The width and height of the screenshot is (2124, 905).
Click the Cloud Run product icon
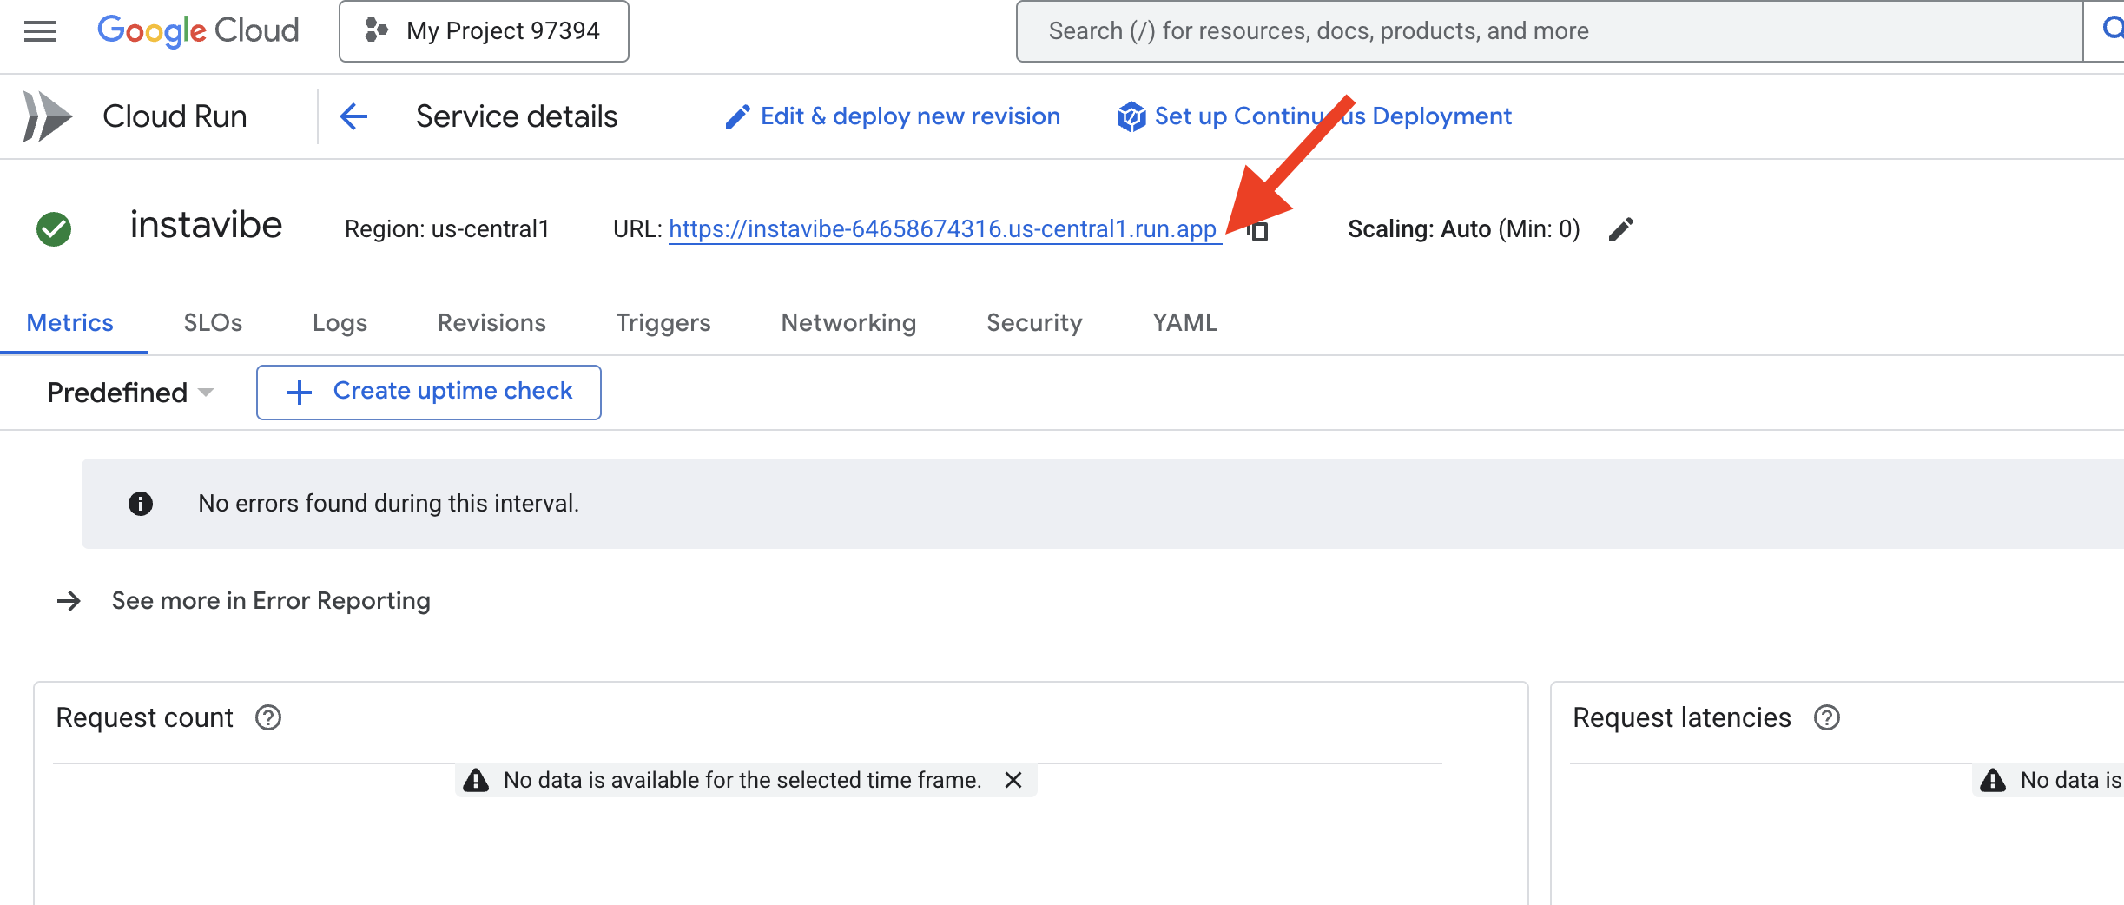click(x=47, y=116)
